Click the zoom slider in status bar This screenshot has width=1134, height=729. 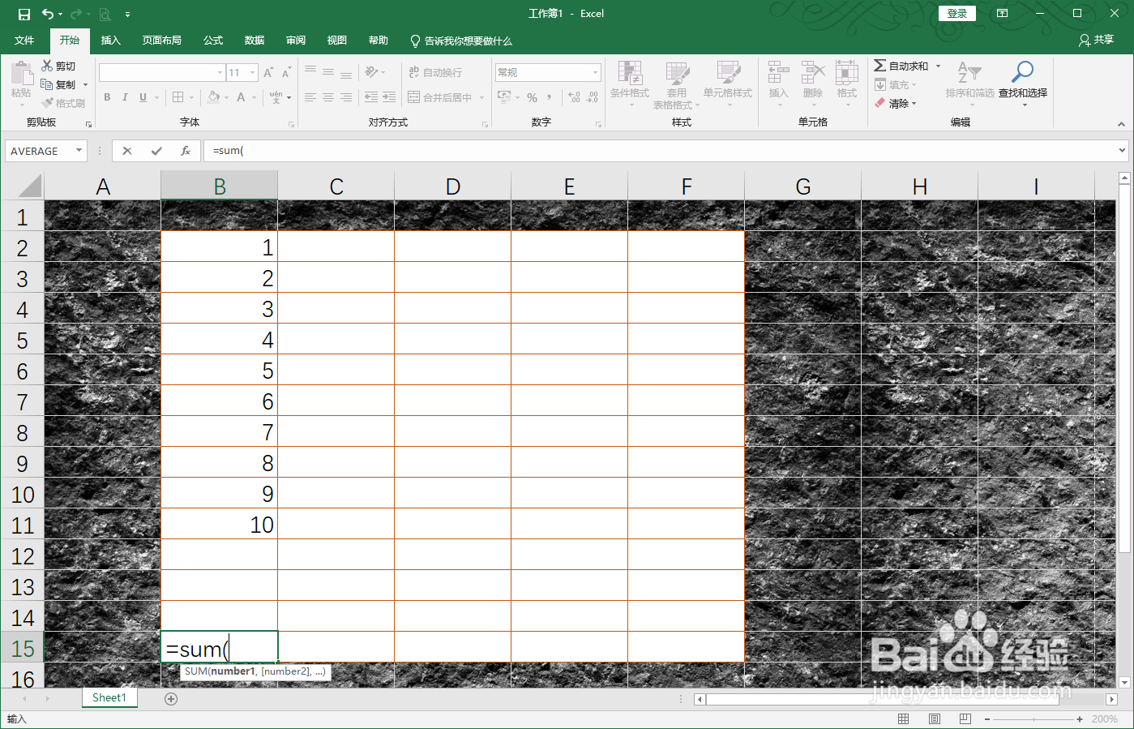(1034, 719)
